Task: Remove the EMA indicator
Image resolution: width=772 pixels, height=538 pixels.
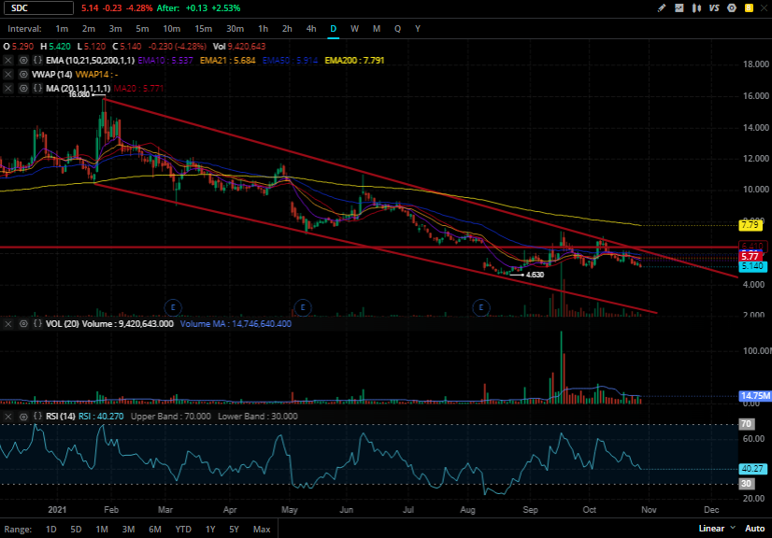Action: click(7, 60)
